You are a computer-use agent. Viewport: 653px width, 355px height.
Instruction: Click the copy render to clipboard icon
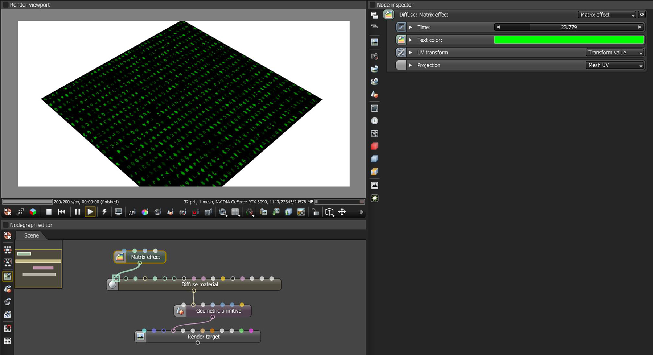(x=263, y=212)
